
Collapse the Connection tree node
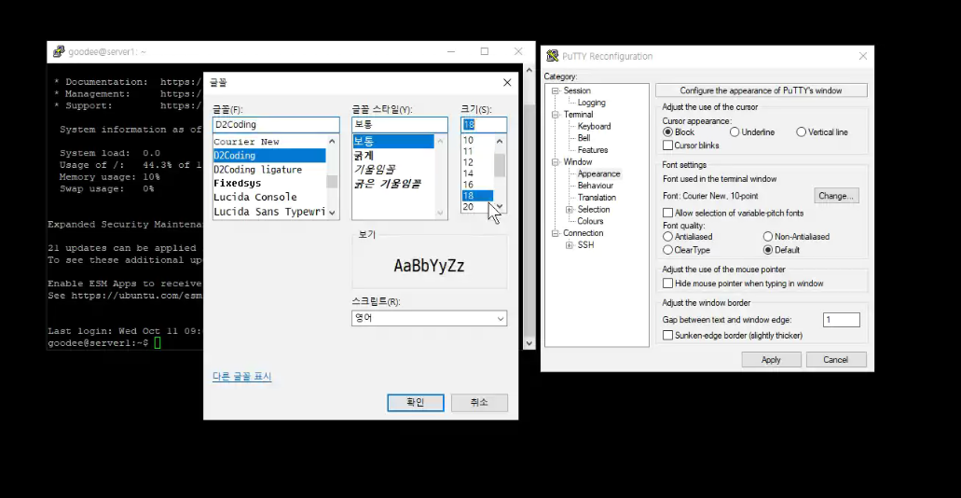556,233
